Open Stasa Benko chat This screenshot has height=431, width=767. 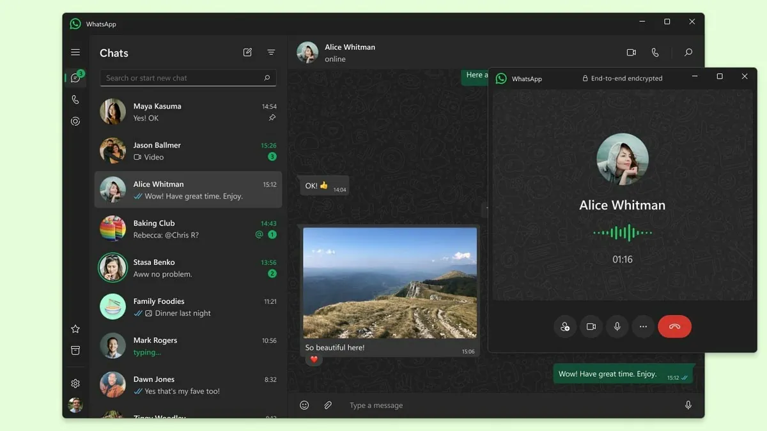188,268
